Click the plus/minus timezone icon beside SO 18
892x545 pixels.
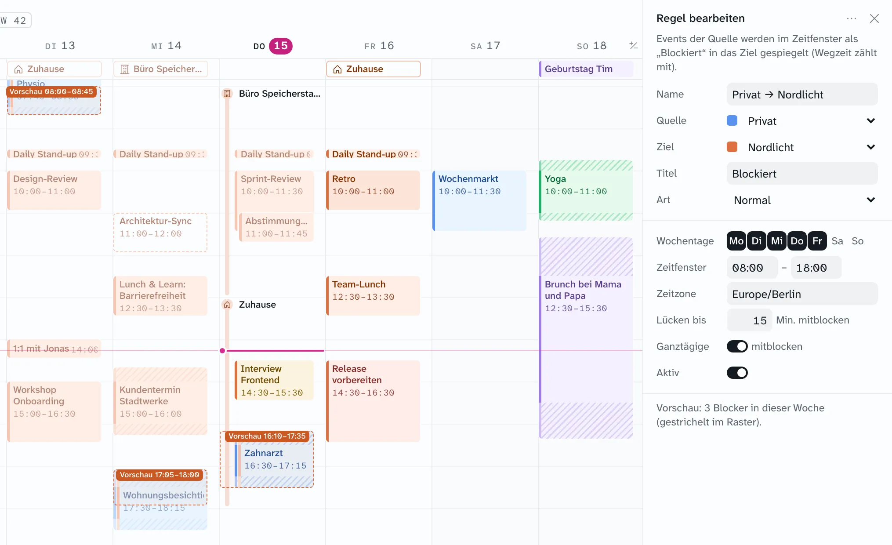tap(633, 45)
